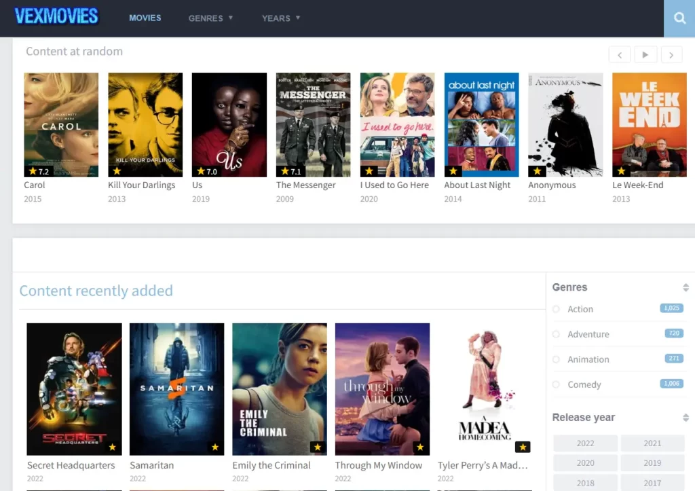The image size is (695, 491).
Task: Open The Messenger movie poster
Action: tap(313, 125)
